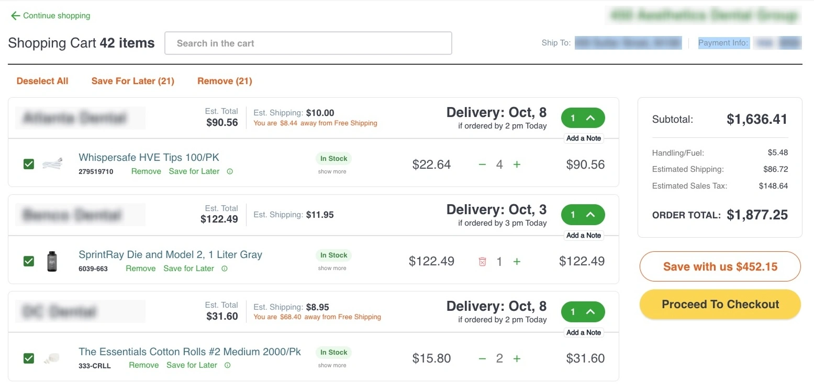This screenshot has height=386, width=814.
Task: Increase Cotton Rolls quantity with plus icon
Action: tap(517, 358)
